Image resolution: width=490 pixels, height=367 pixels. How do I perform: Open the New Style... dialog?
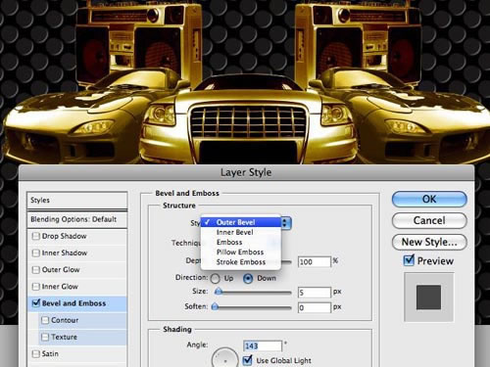coord(429,242)
